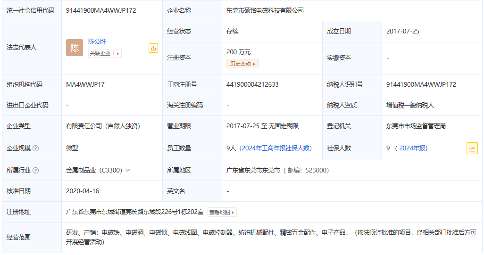The width and height of the screenshot is (484, 255).
Task: Click the 工商注册号 value 441900004212633
Action: [x=252, y=85]
